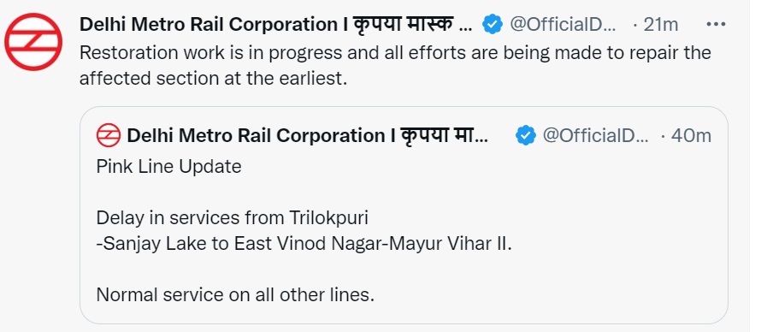767x332 pixels.
Task: Click the small Delhi Metro logo in quoted tweet
Action: (x=108, y=135)
